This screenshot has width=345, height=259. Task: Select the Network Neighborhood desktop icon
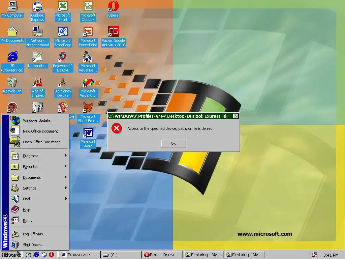click(x=38, y=37)
